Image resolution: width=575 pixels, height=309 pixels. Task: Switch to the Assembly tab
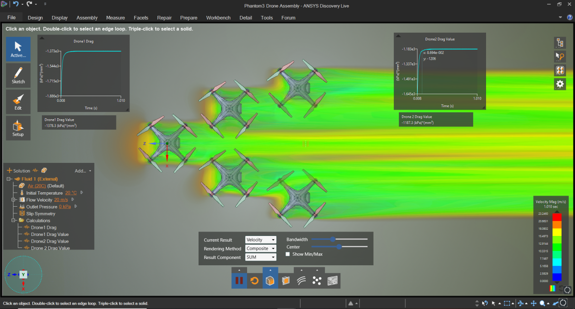click(x=87, y=18)
